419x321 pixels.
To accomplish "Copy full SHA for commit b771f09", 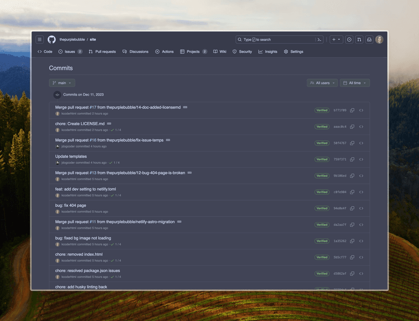I will click(352, 110).
